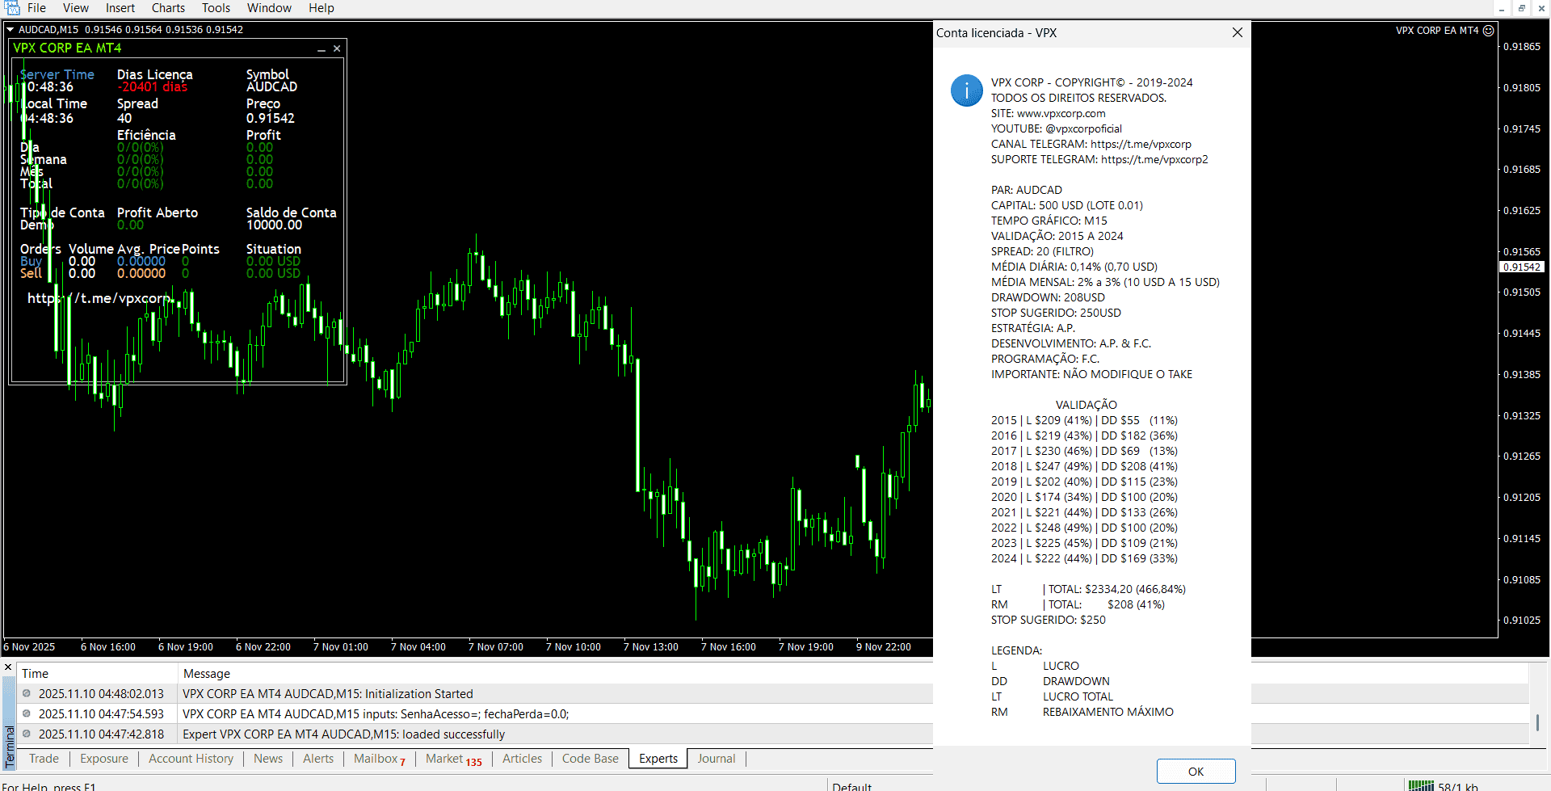Switch to the Account History tab
1551x791 pixels.
(191, 759)
